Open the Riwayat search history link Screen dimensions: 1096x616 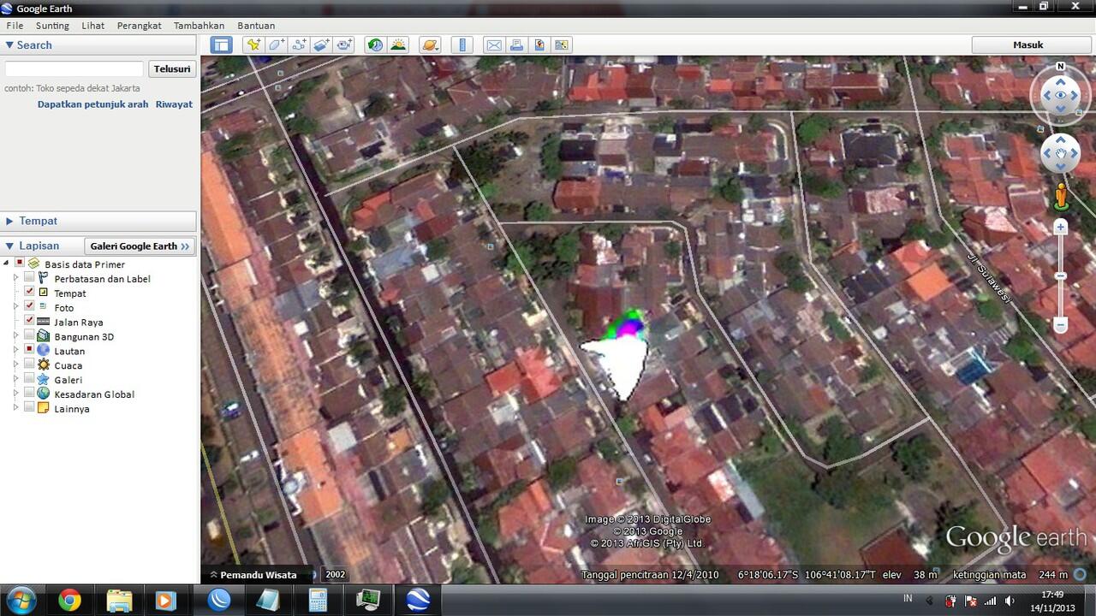174,104
